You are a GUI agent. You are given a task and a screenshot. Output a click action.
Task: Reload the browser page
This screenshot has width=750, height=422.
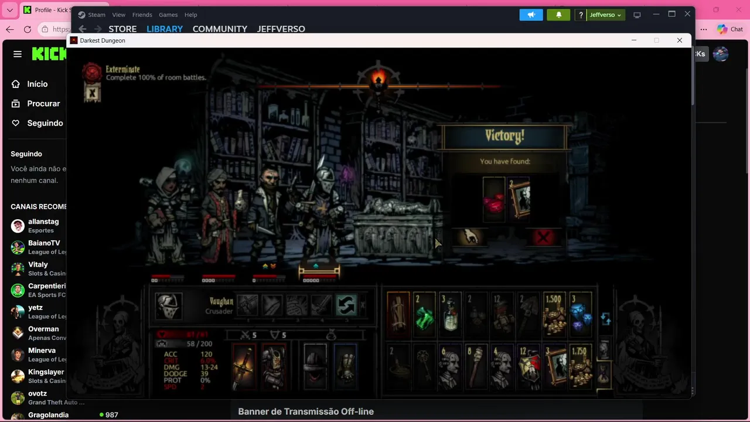[x=28, y=29]
